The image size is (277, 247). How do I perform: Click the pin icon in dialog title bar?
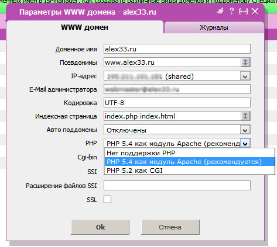click(x=220, y=11)
